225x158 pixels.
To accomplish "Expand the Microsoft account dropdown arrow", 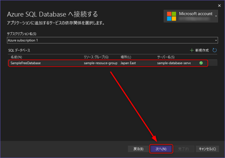I will tap(216, 16).
